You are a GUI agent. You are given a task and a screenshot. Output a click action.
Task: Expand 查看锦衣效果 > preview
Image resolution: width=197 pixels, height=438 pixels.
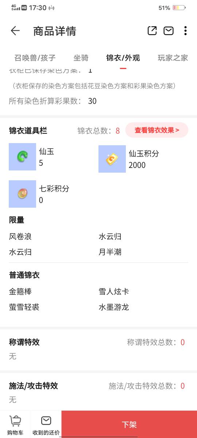coord(157,130)
